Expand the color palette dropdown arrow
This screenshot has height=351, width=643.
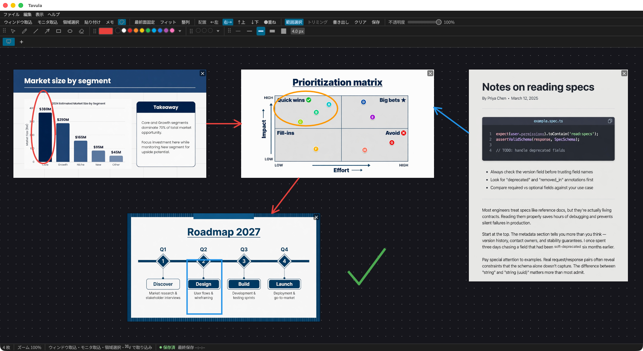click(180, 31)
